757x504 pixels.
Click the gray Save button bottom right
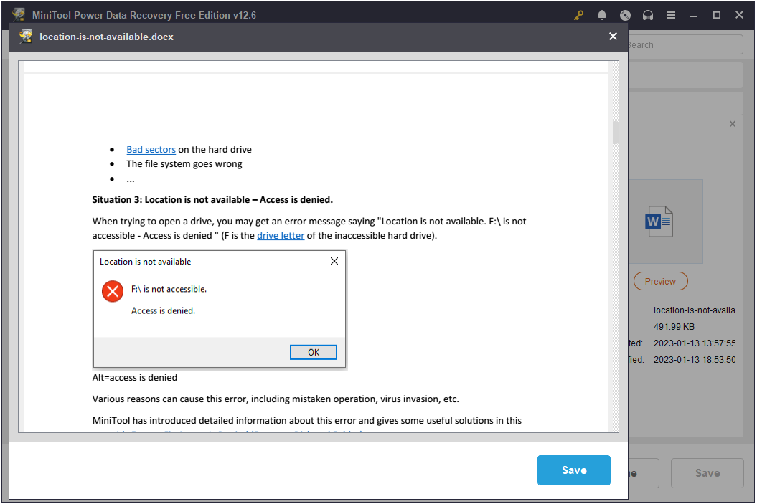click(707, 472)
